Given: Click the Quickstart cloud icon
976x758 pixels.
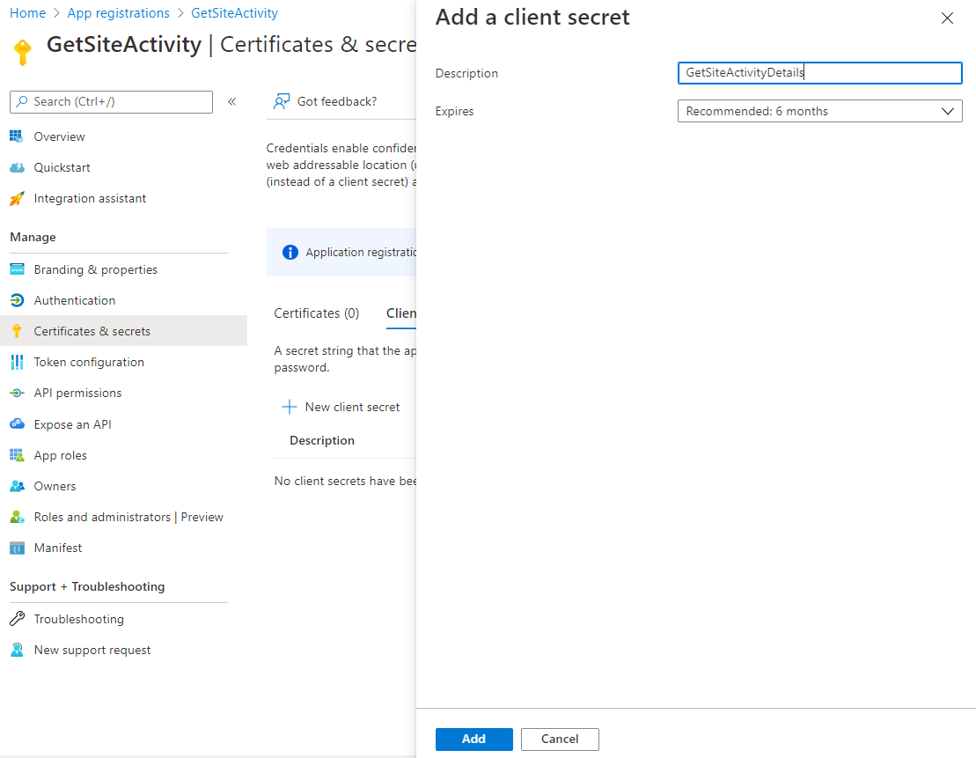Looking at the screenshot, I should 17,167.
